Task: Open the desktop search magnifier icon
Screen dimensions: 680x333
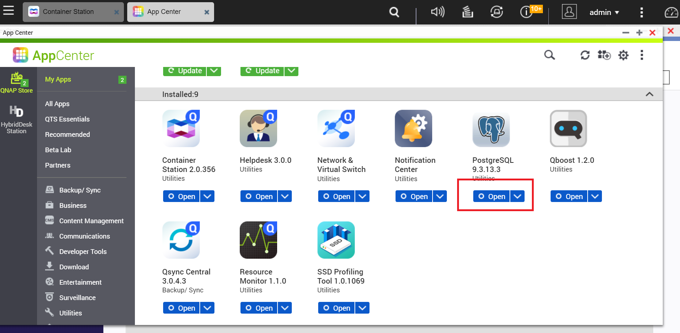Action: pos(394,12)
